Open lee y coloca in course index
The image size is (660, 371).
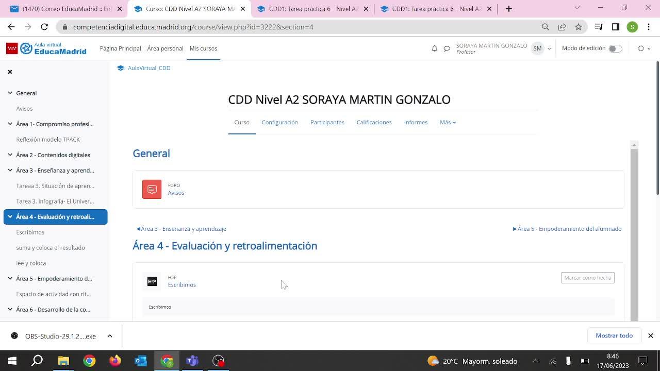[31, 263]
